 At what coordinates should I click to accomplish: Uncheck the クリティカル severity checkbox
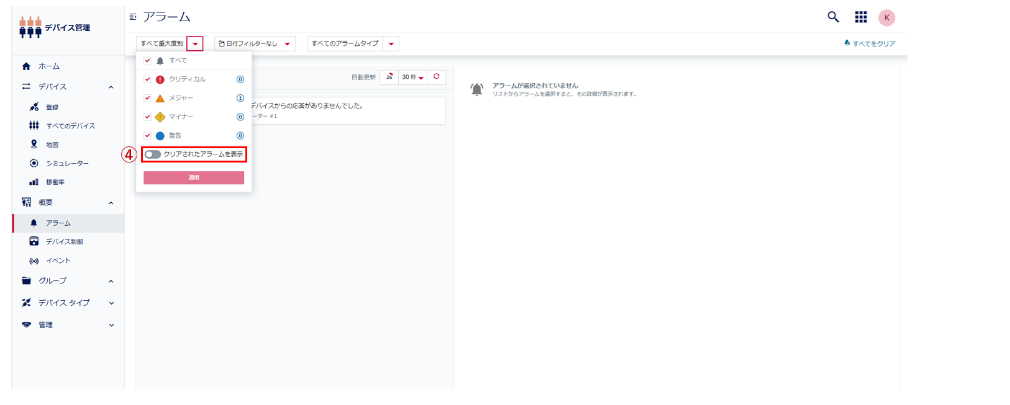pyautogui.click(x=147, y=79)
